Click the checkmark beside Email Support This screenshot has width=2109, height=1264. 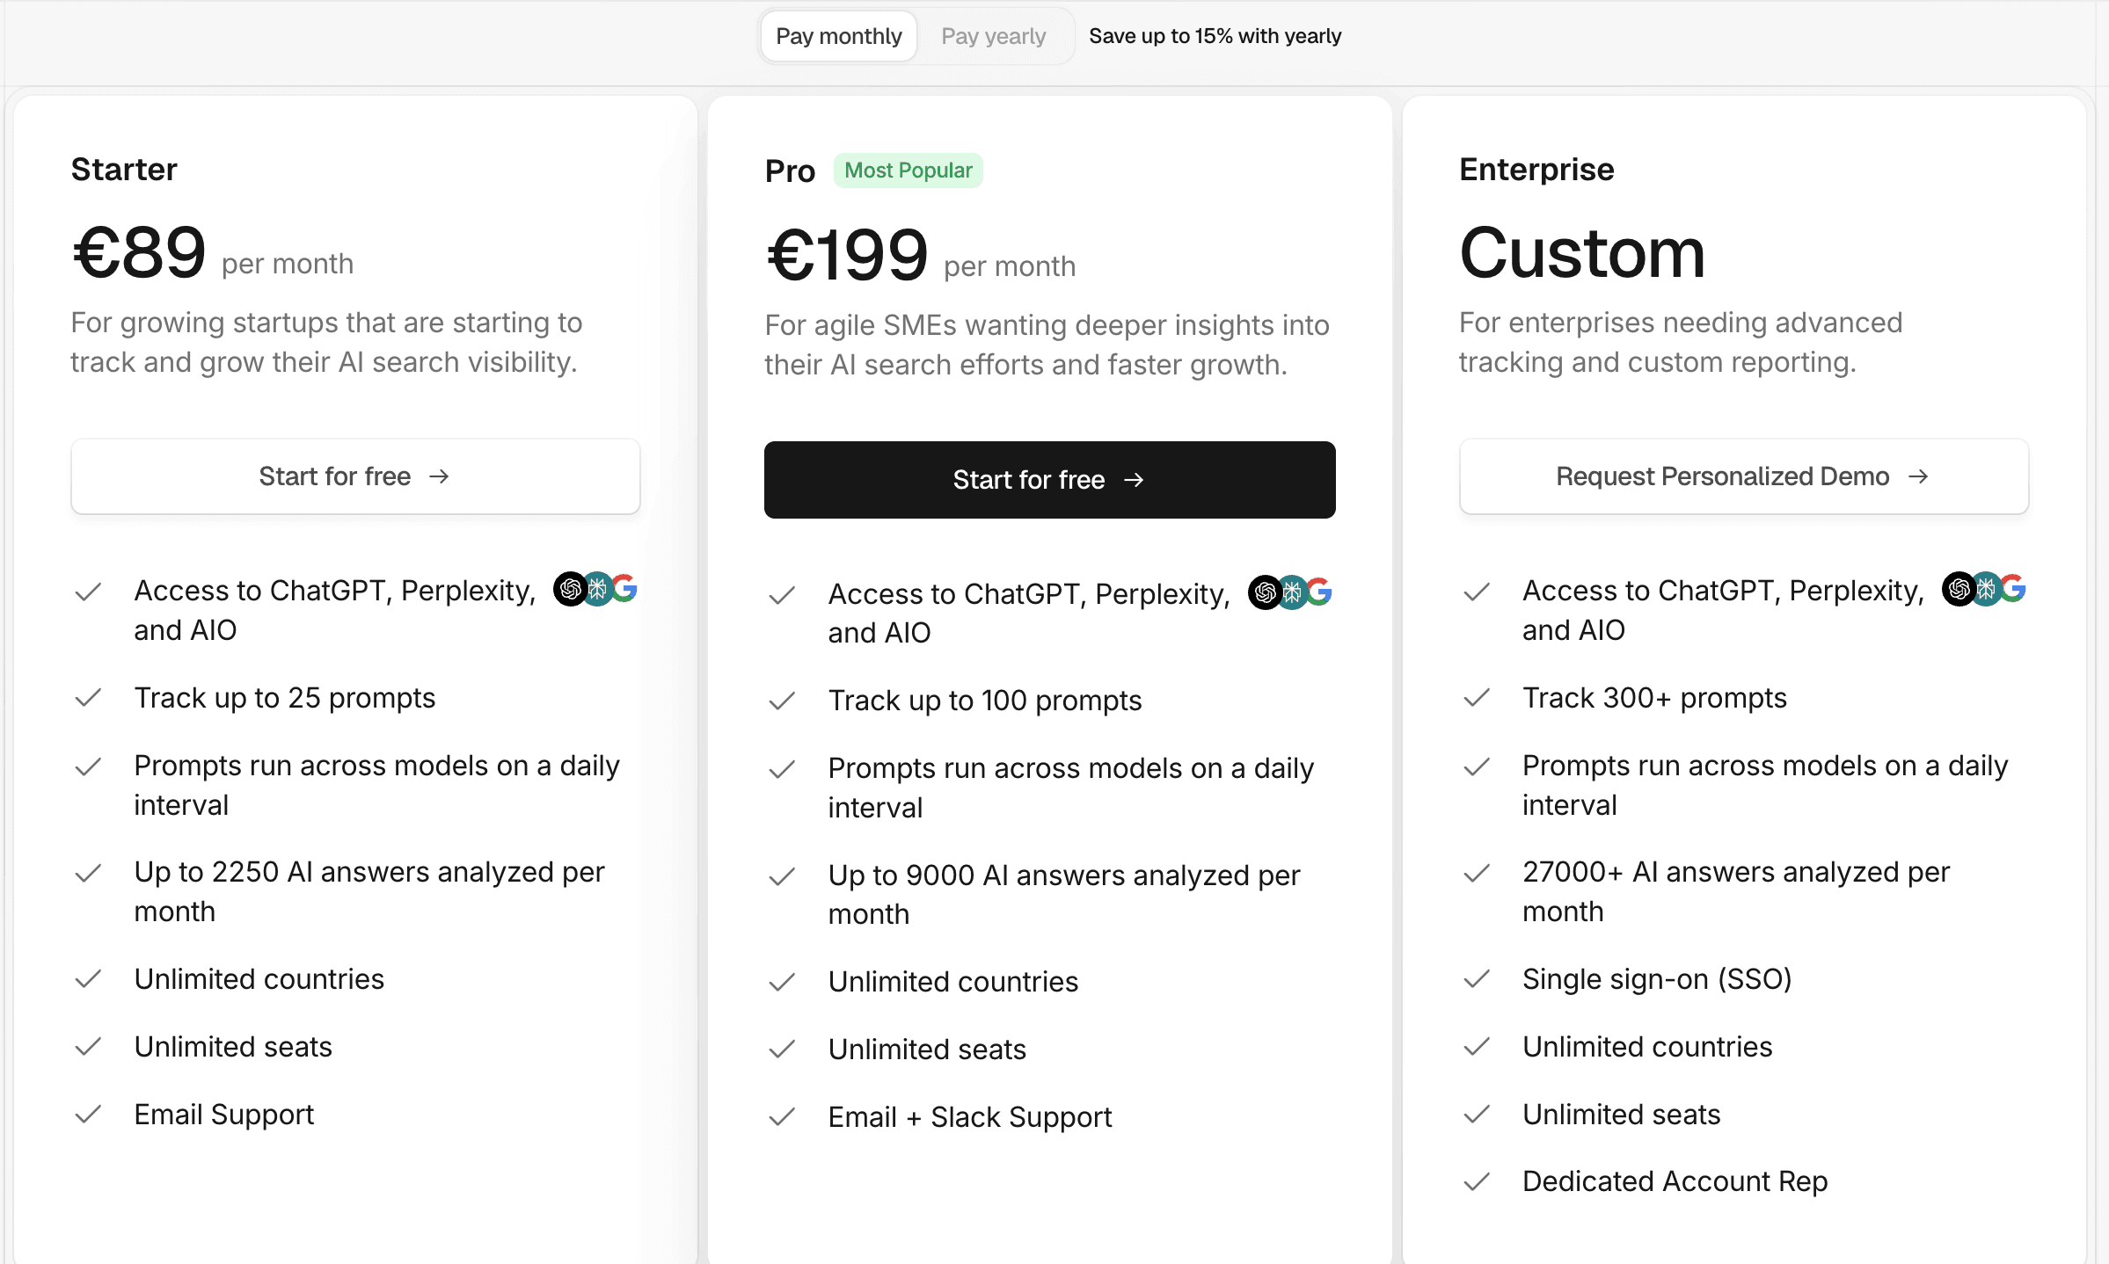tap(88, 1115)
